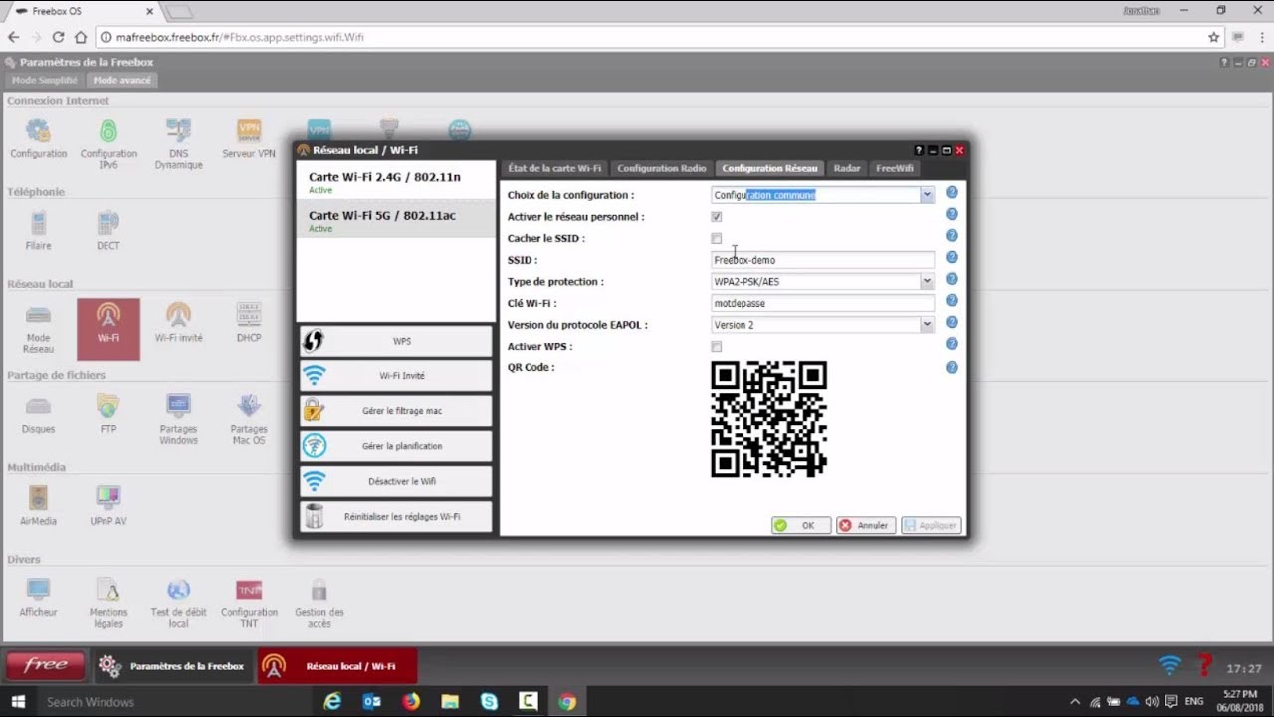Click in the Clé Wi-Fi field
This screenshot has width=1274, height=717.
[x=822, y=303]
